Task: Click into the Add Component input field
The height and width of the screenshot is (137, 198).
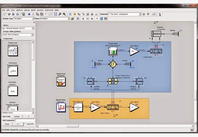Action: 25,120
